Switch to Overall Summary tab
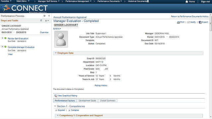 coord(108,100)
